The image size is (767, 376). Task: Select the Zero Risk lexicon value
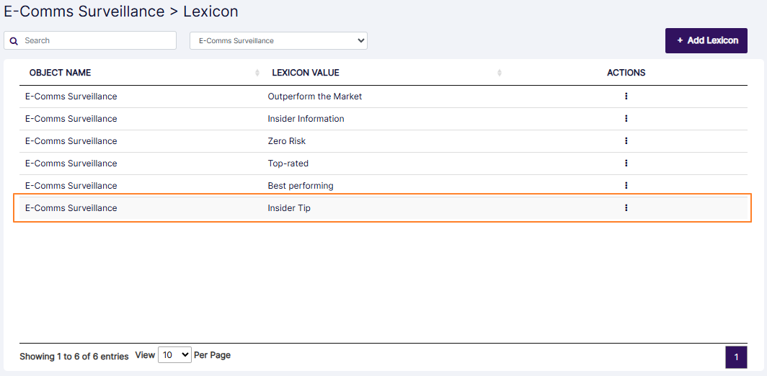(x=287, y=140)
